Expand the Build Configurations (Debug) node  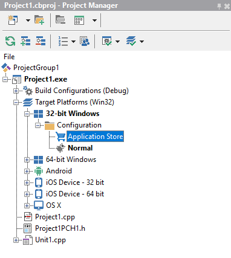pos(16,91)
